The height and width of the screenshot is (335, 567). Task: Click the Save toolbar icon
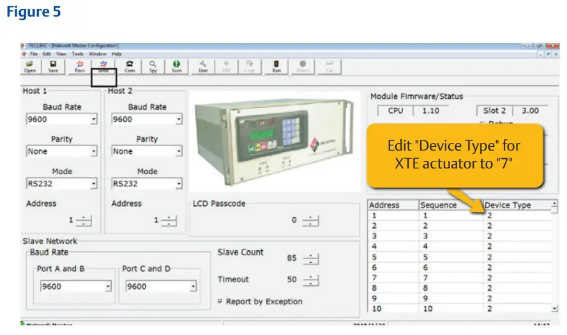pyautogui.click(x=53, y=66)
